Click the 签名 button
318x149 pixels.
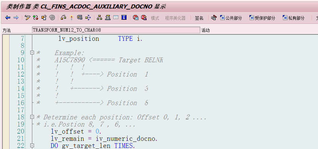pyautogui.click(x=199, y=18)
